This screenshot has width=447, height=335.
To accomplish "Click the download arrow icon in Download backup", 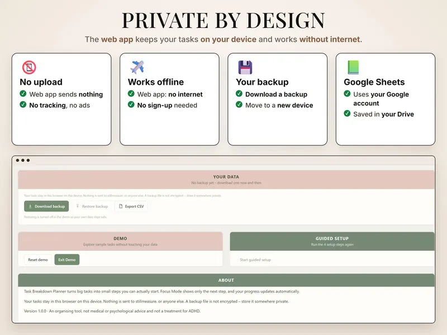I will pos(30,206).
